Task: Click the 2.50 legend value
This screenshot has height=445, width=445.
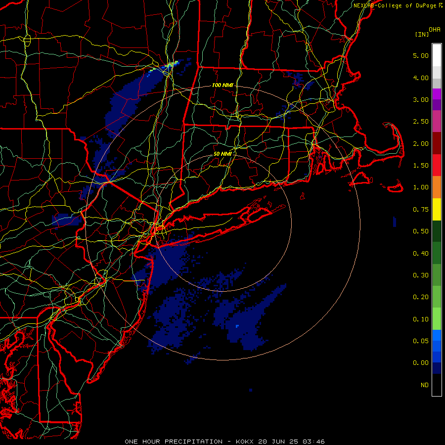Action: 421,122
